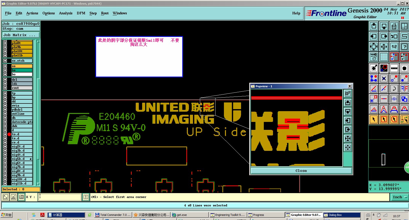
Task: Click the polygon select arrow tool
Action: point(394,119)
